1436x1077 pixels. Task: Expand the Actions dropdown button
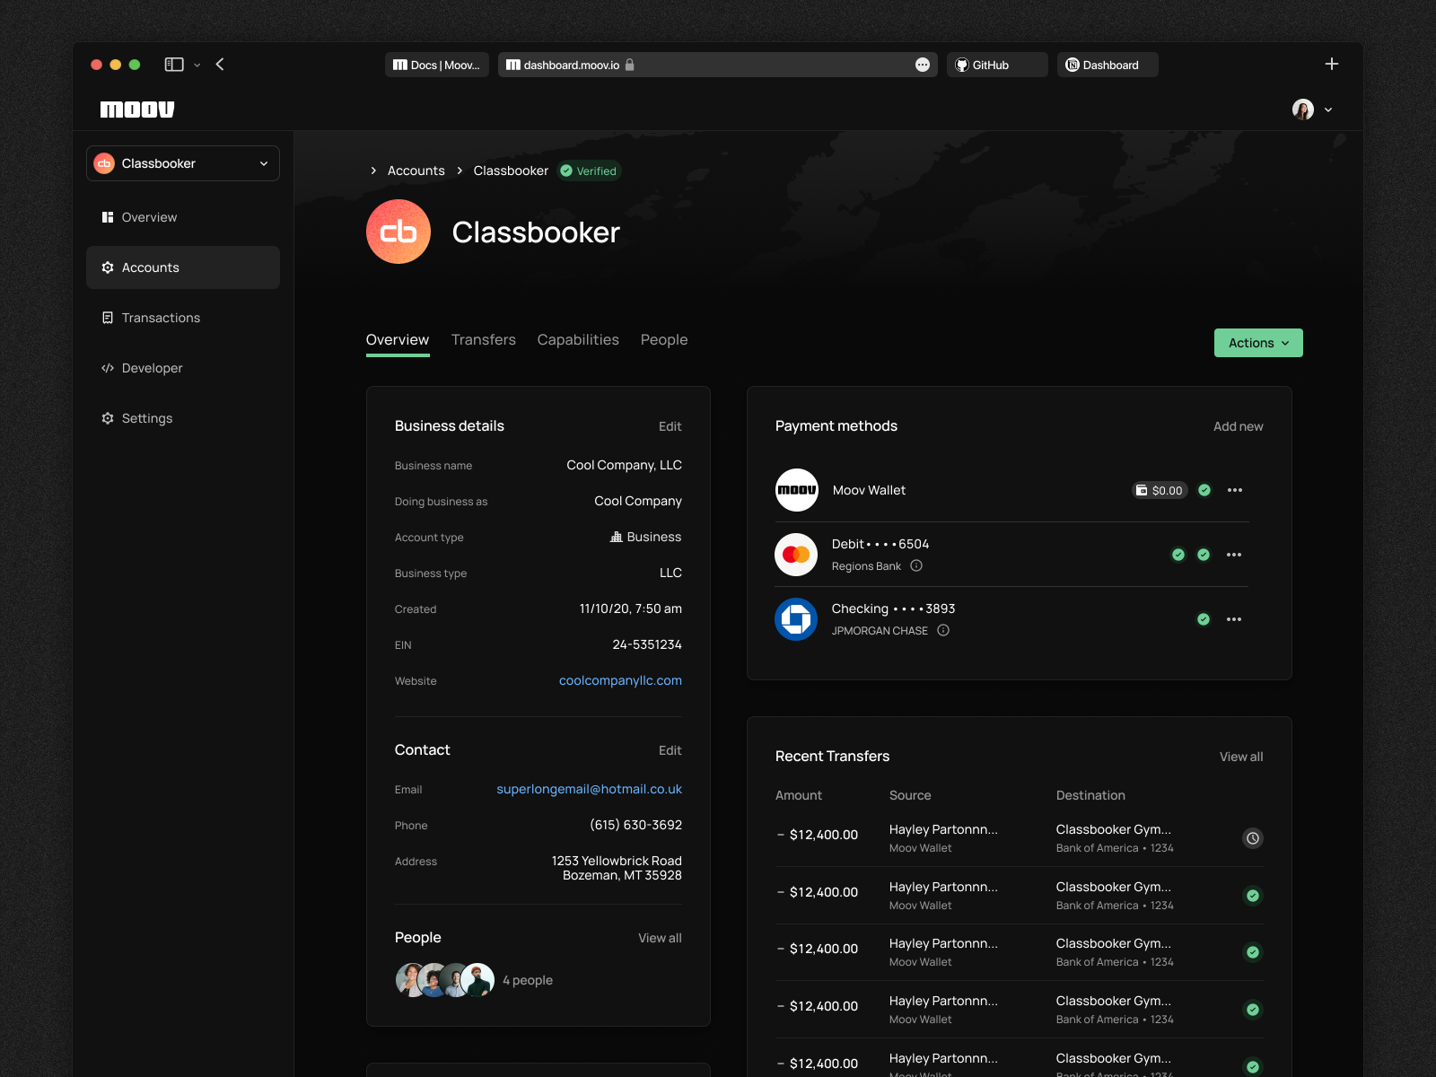[x=1258, y=343]
